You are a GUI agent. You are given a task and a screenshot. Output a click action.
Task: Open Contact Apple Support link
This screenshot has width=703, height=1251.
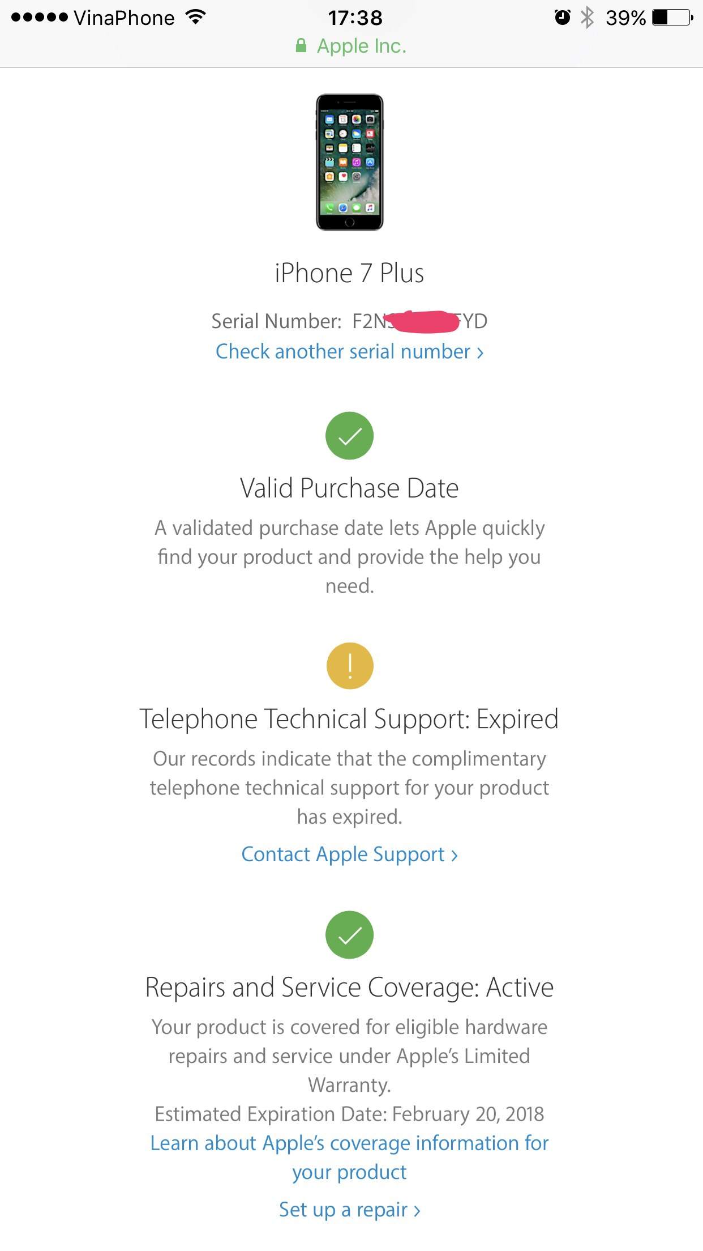pyautogui.click(x=349, y=854)
